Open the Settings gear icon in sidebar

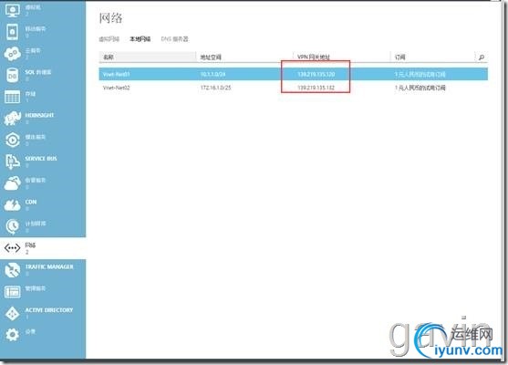(12, 335)
